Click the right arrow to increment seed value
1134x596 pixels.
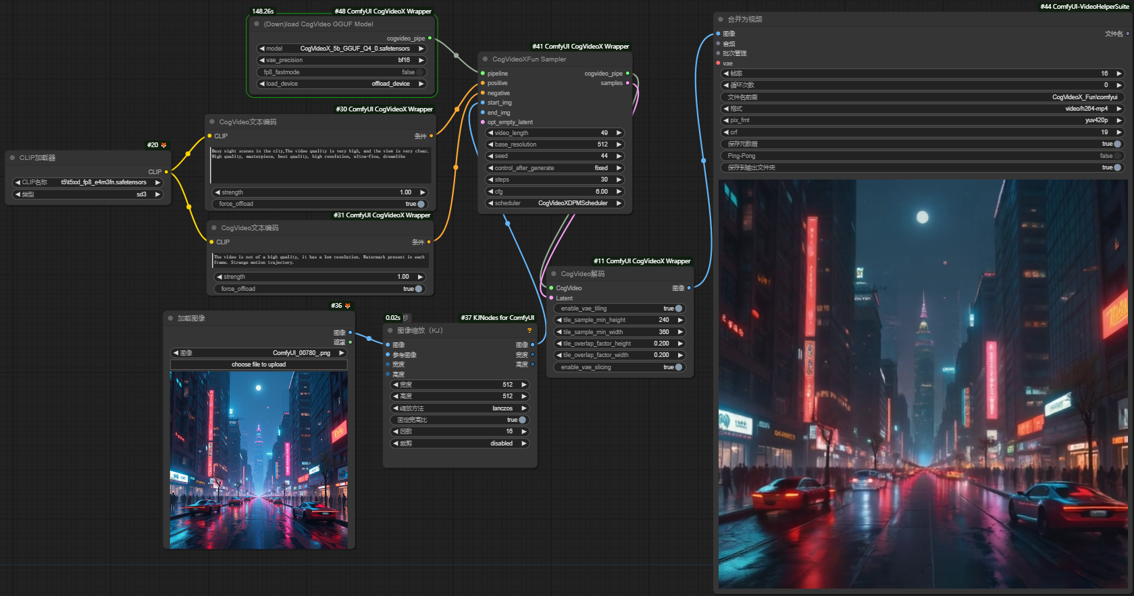(x=619, y=156)
